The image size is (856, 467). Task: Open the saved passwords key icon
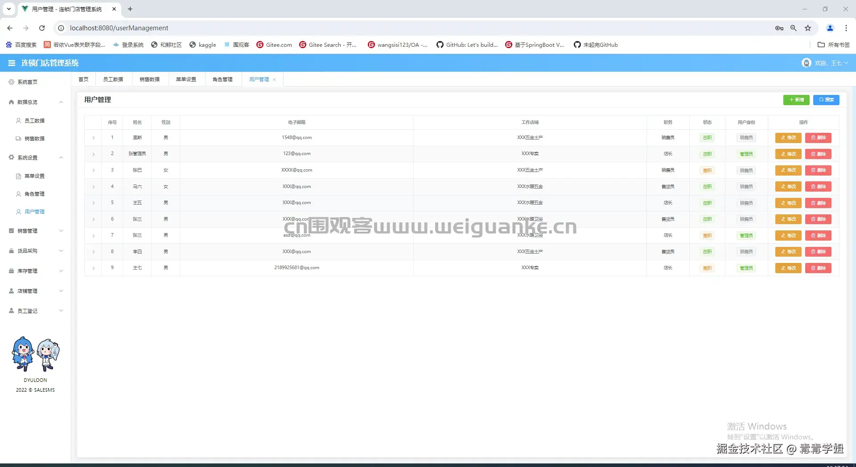pos(779,28)
